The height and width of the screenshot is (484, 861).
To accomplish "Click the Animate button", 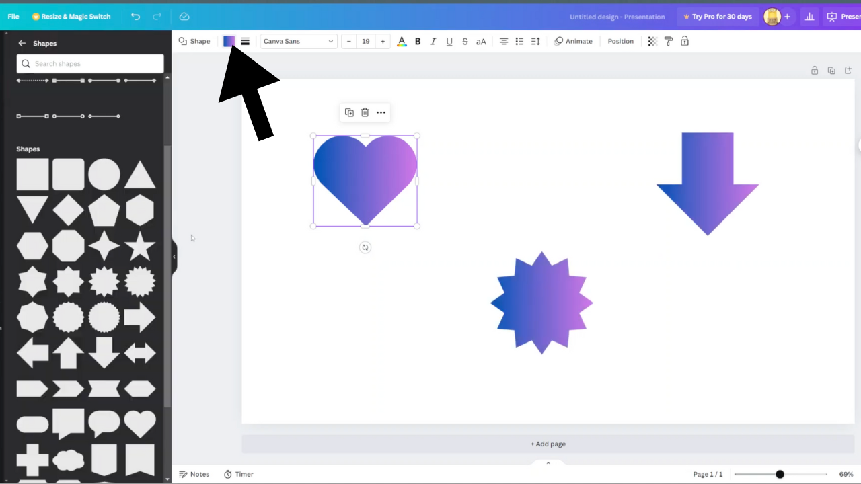I will pos(573,41).
